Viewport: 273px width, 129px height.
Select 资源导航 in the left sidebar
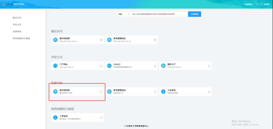[17, 32]
